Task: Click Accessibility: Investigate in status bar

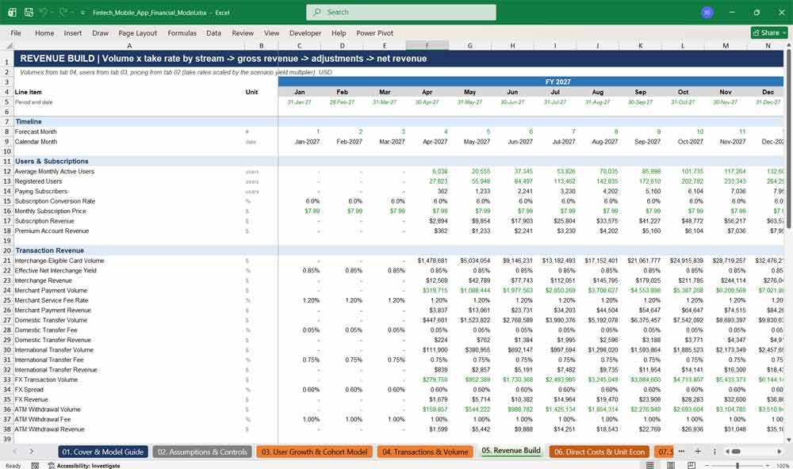Action: click(x=84, y=466)
